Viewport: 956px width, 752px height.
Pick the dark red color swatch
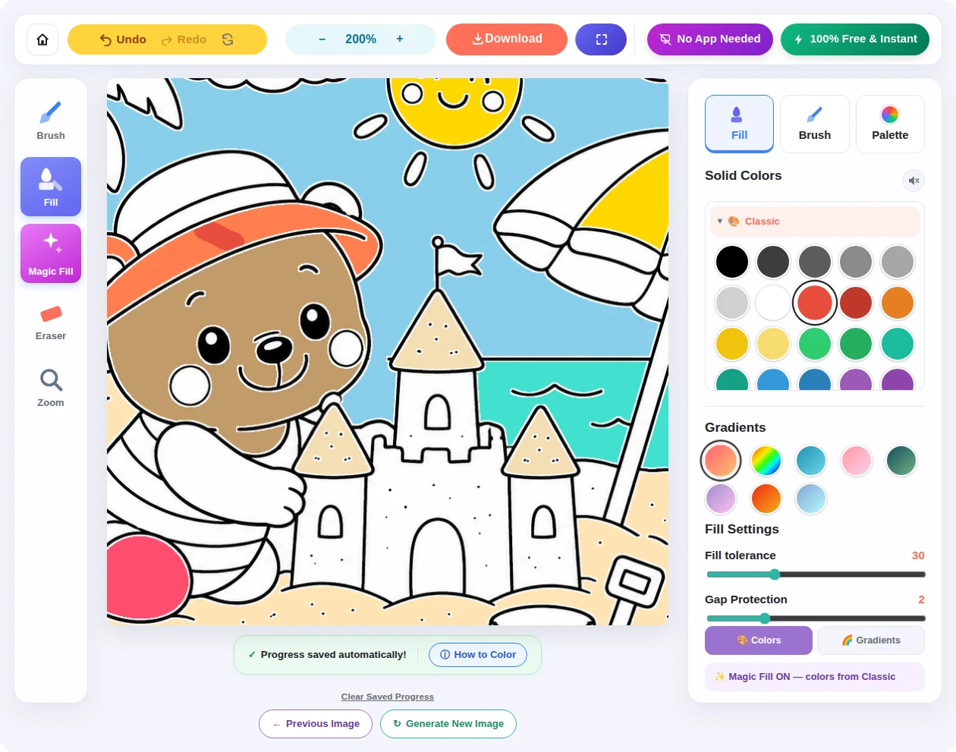[x=856, y=303]
